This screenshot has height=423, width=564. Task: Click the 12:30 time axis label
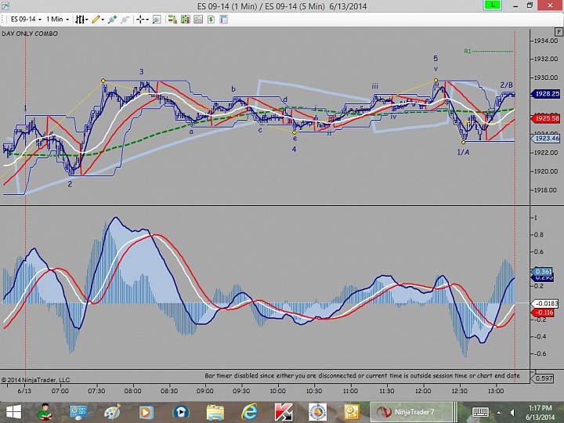(x=459, y=391)
